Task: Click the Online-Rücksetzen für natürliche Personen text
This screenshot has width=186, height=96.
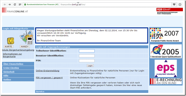Action: pyautogui.click(x=93, y=78)
